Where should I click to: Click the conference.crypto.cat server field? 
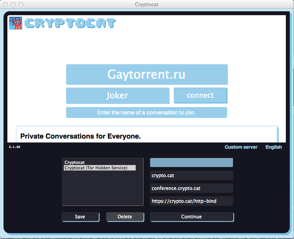(191, 188)
